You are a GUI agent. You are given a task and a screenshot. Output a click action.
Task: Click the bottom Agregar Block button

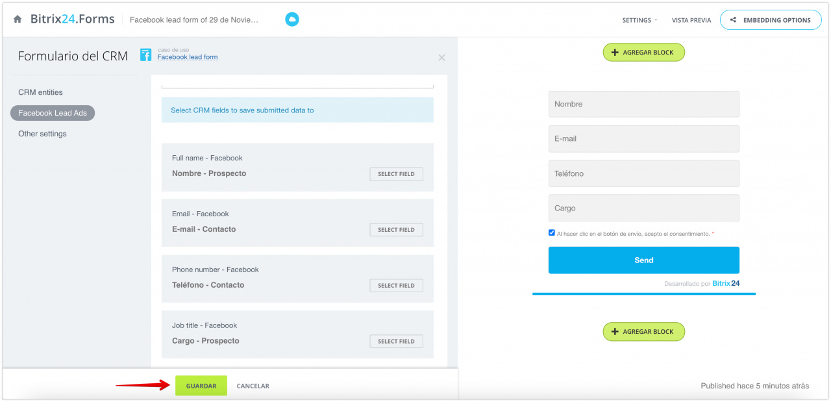(x=643, y=332)
